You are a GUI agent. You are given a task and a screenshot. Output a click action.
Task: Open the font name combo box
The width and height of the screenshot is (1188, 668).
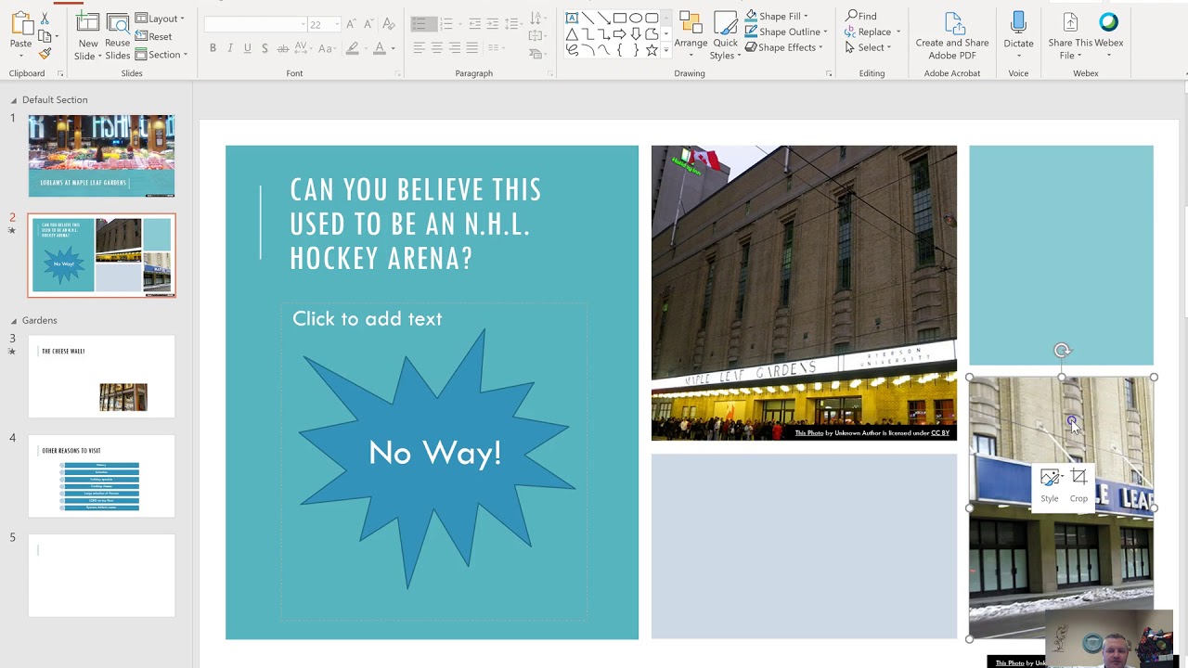[x=255, y=24]
